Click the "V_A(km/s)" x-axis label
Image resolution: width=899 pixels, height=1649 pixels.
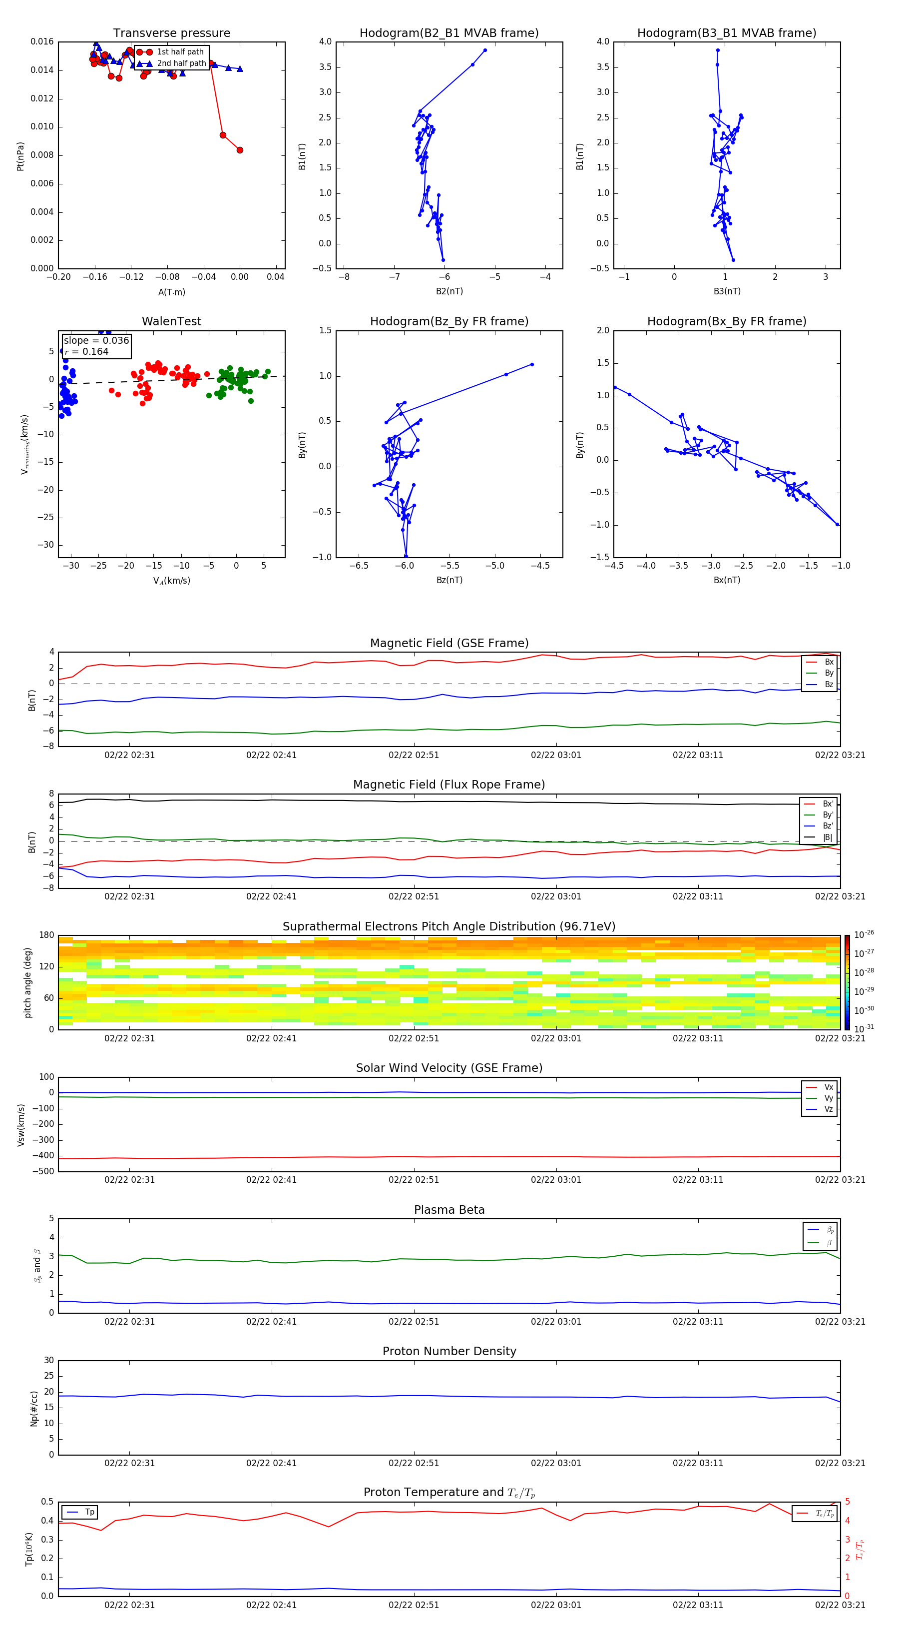coord(171,581)
